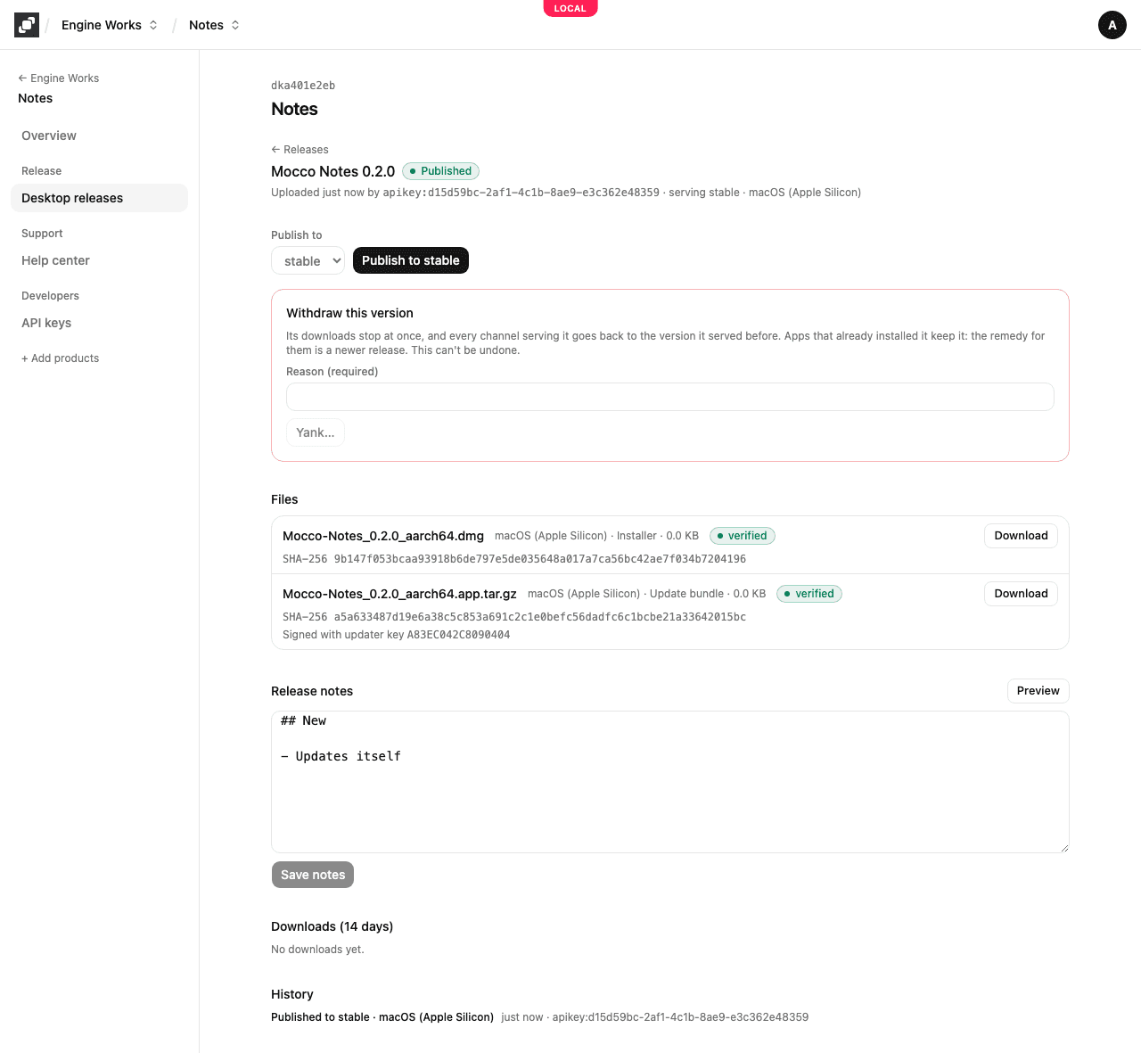Click the product ID dka401e2eb
This screenshot has height=1053, width=1141.
pyautogui.click(x=303, y=86)
